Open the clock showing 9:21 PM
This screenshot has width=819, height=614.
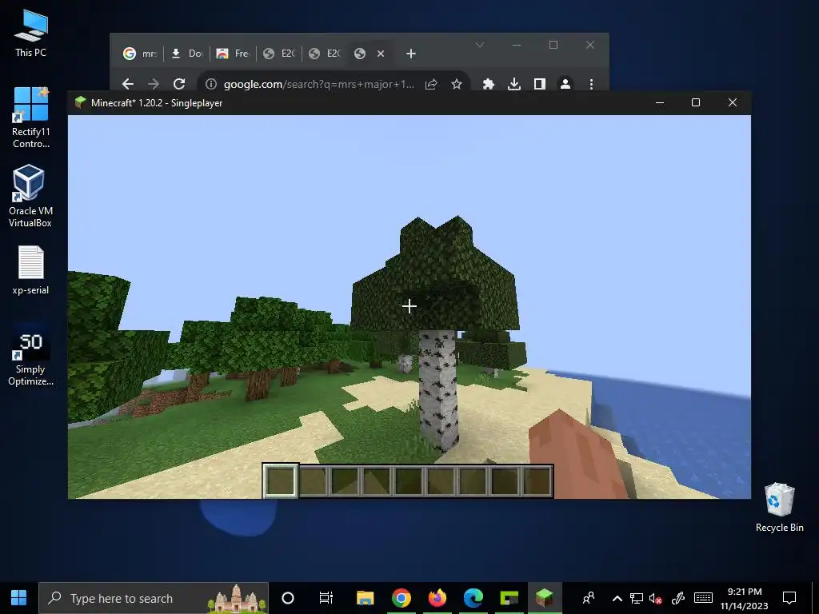(745, 598)
